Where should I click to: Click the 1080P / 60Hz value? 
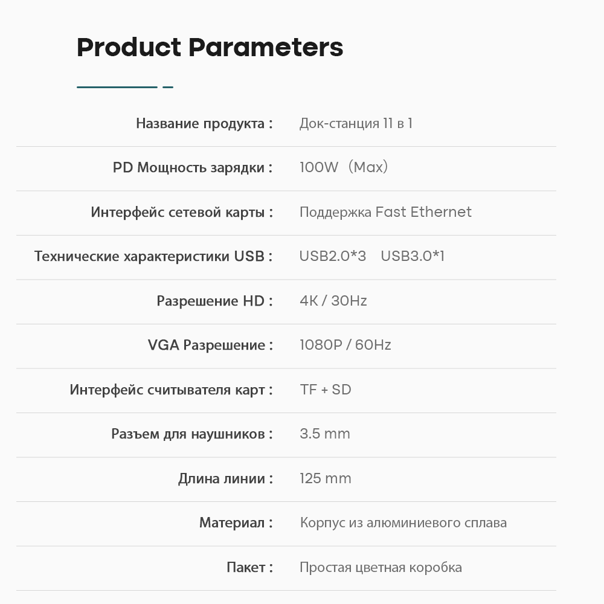(345, 345)
